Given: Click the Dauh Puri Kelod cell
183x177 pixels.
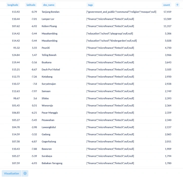Looking at the screenshot, I should pos(51,70).
